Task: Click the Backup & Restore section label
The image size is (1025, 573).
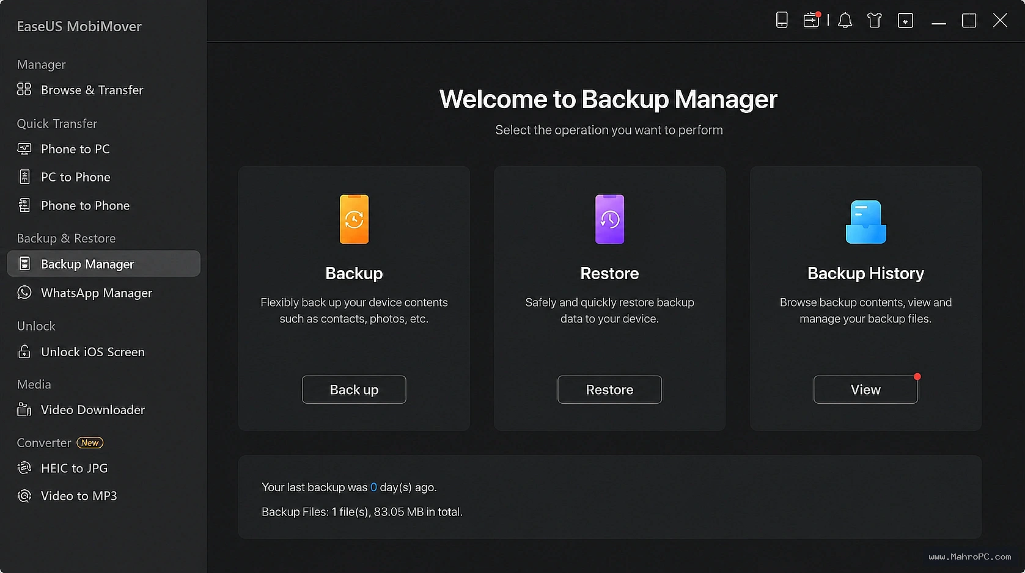Action: [x=66, y=238]
